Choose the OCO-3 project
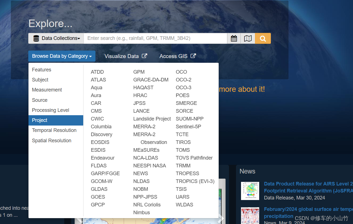The image size is (353, 224). 183,88
